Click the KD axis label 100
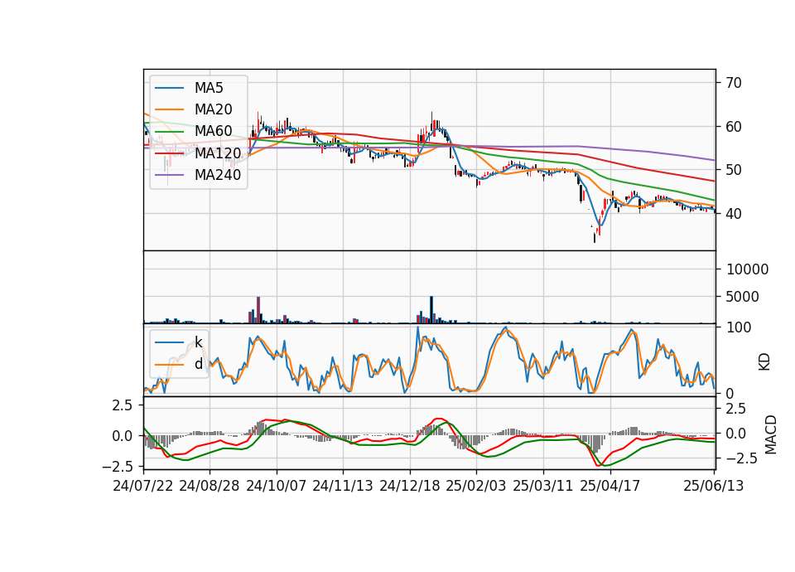This screenshot has width=795, height=572. (739, 327)
